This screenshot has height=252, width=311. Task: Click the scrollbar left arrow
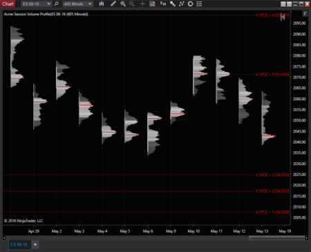tap(4, 238)
